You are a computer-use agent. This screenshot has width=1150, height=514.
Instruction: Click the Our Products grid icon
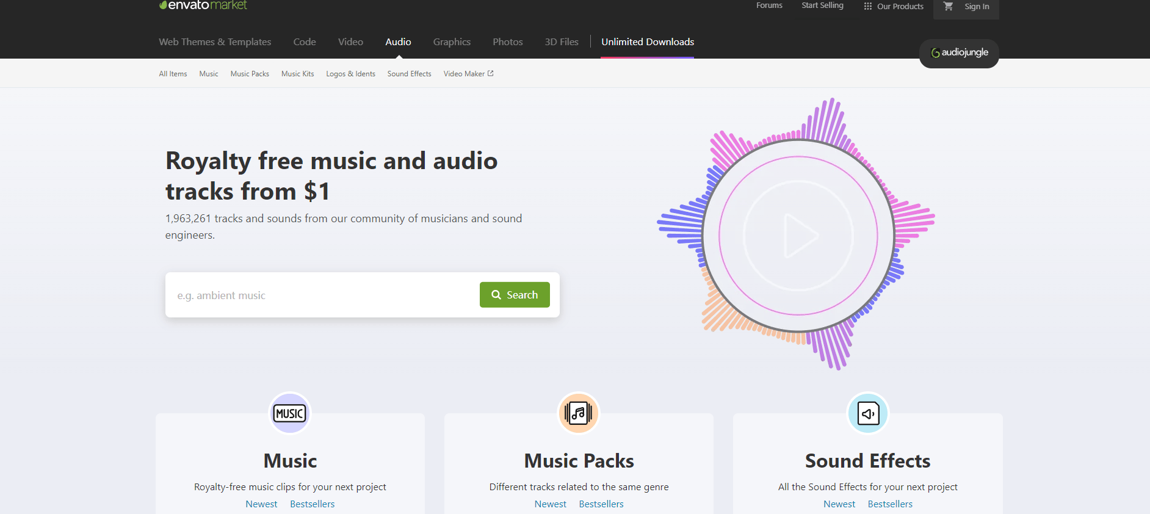coord(867,7)
